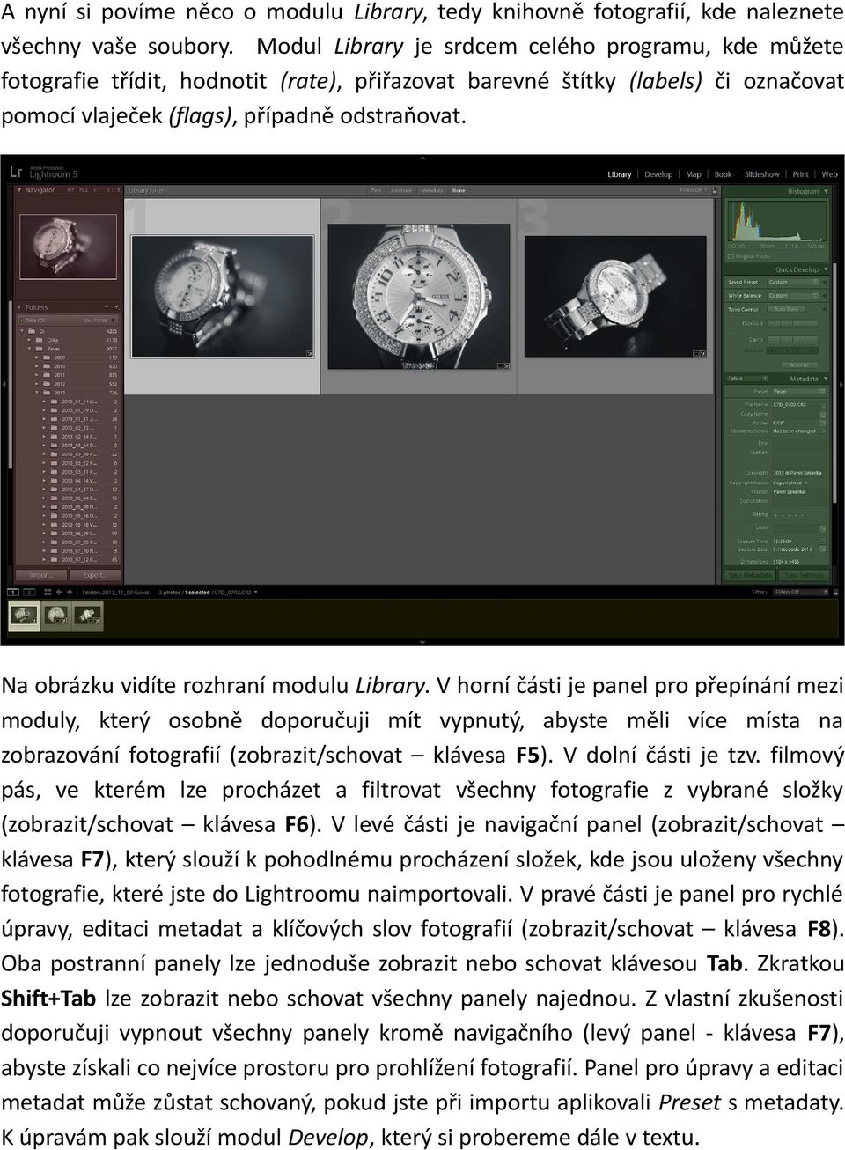Collapse the 2013 folder

[37, 394]
